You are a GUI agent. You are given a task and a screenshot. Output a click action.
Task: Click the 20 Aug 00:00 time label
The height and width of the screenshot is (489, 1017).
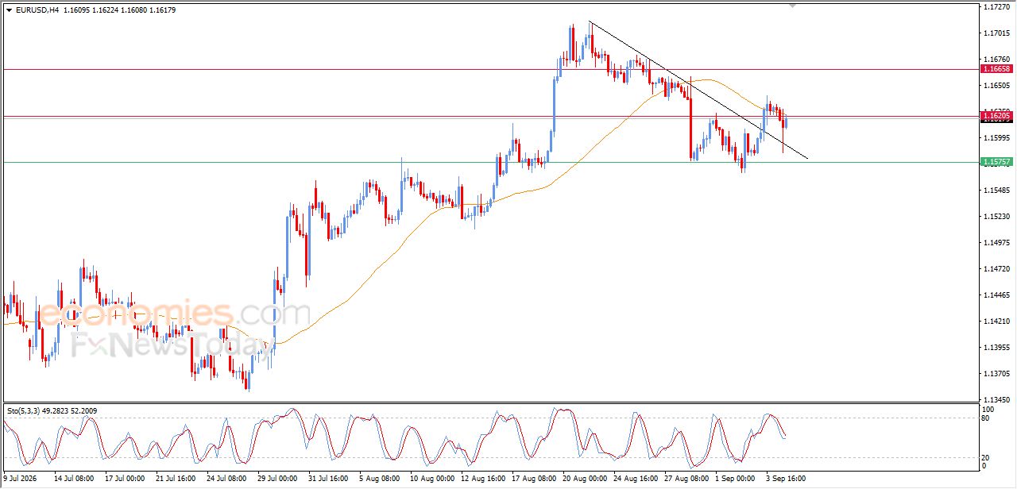pos(583,479)
